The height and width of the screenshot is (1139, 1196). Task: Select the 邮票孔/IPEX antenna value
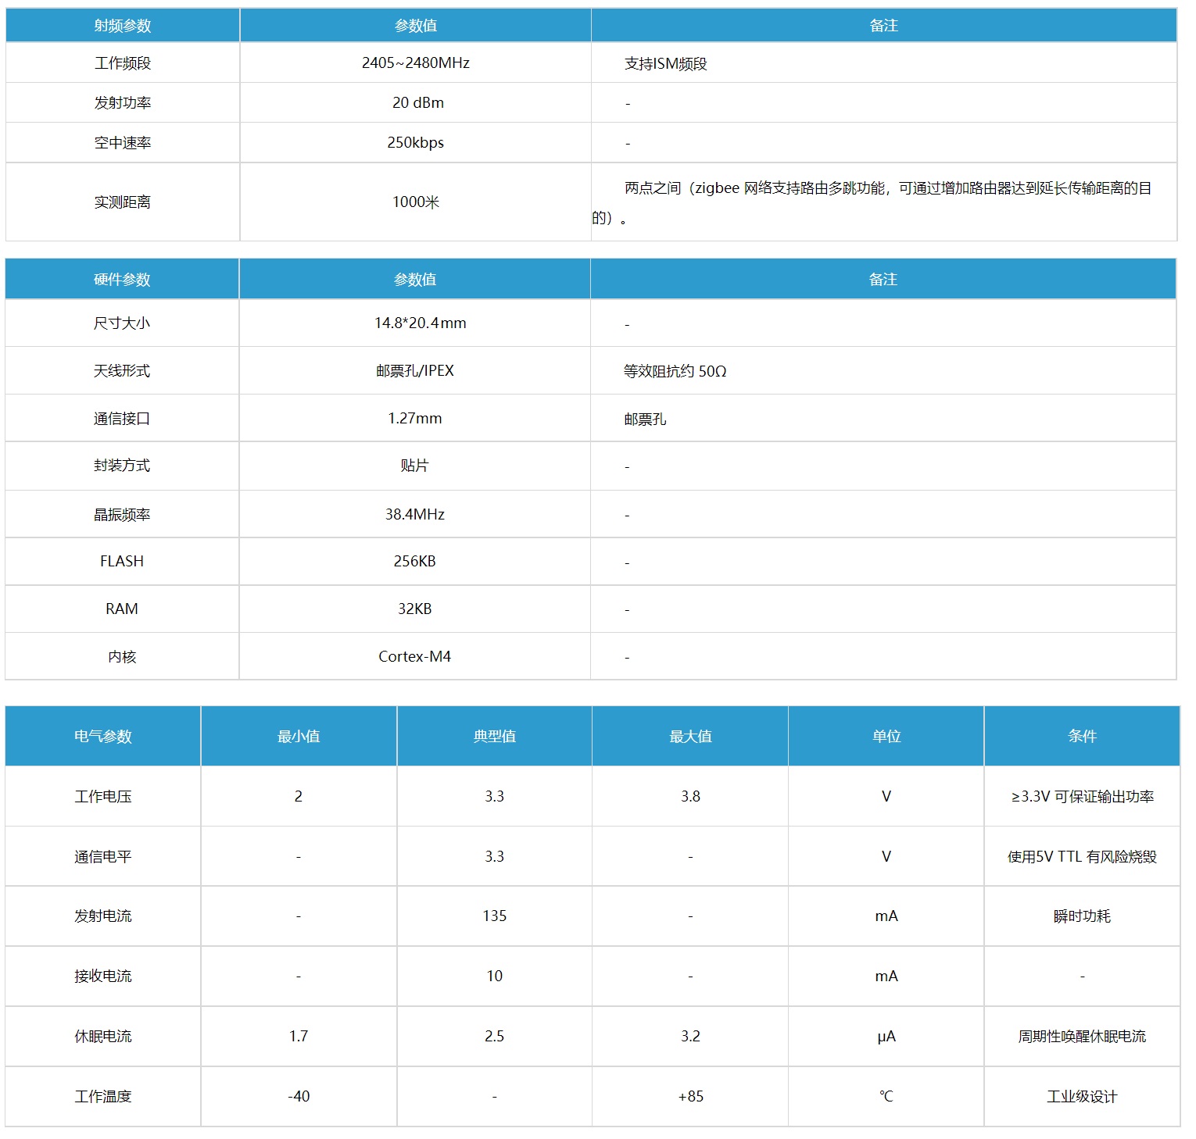tap(414, 370)
